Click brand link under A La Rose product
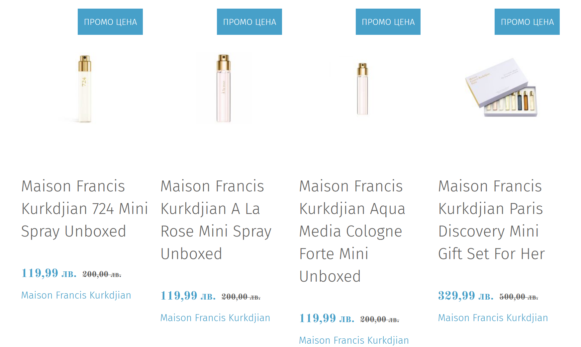 click(215, 318)
